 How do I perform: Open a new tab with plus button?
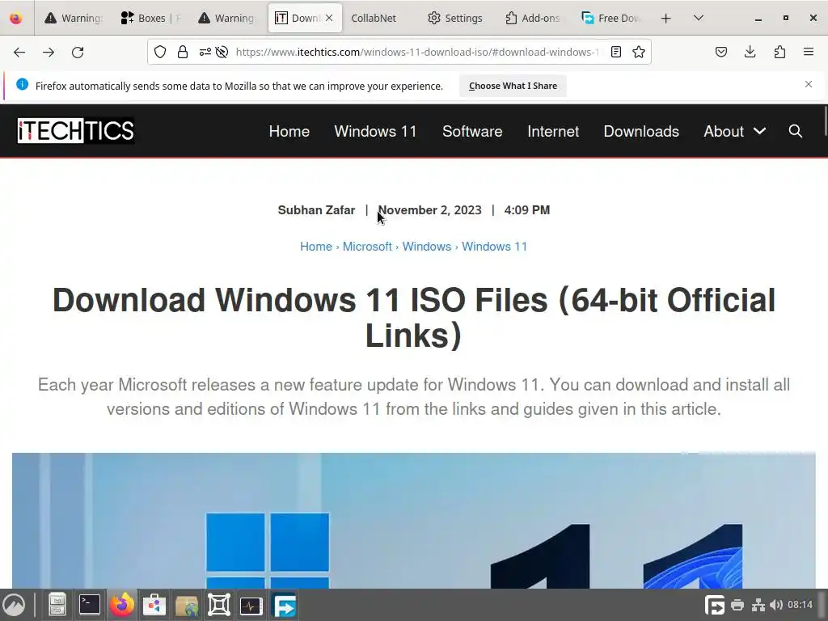pyautogui.click(x=666, y=18)
